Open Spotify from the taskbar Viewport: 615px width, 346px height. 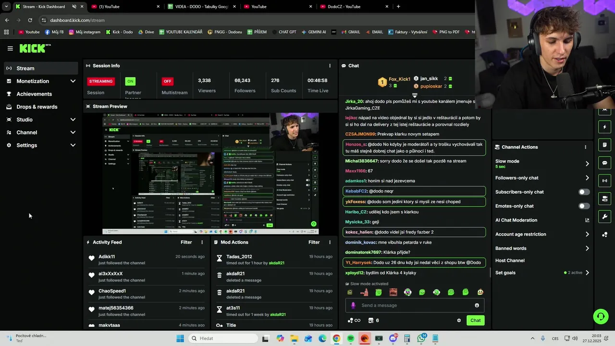351,338
